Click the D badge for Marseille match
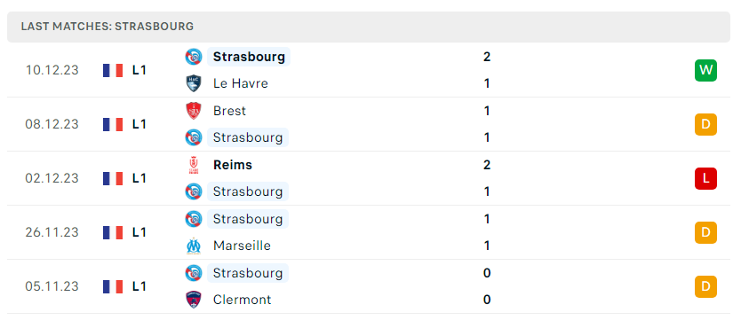This screenshot has width=733, height=320. click(x=705, y=232)
